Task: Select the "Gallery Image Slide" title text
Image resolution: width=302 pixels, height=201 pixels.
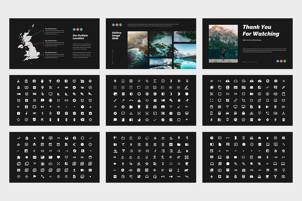Action: (x=117, y=36)
